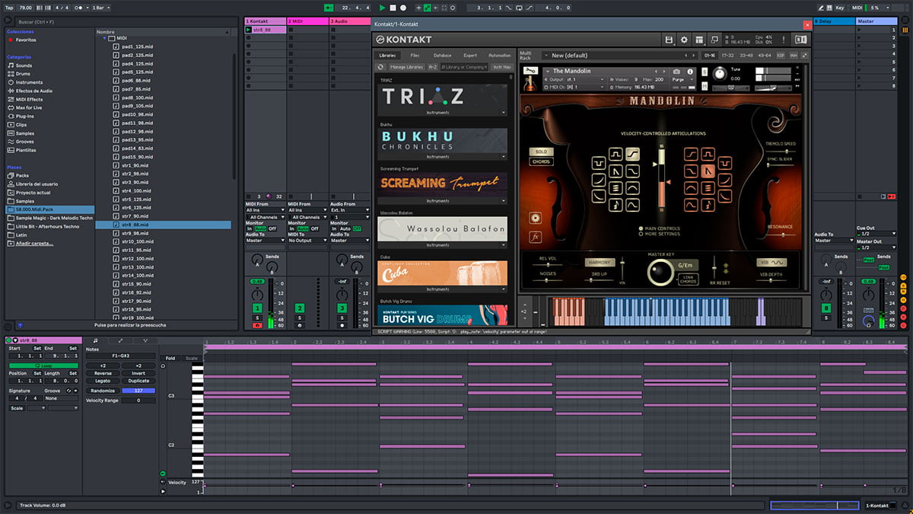Click the LIVE CHORDS button
Screen dimensions: 913x514
point(687,279)
